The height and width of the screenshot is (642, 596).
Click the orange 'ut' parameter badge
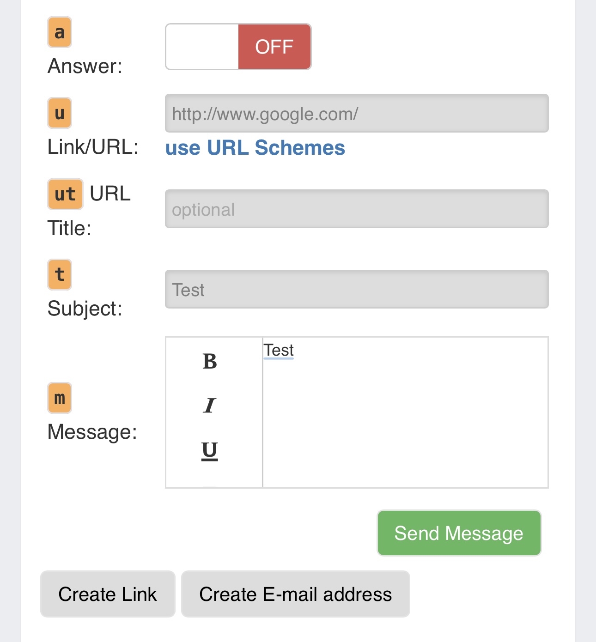point(65,194)
